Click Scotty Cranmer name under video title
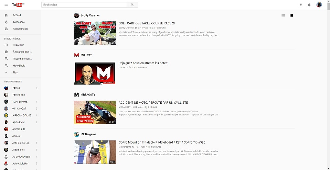This screenshot has height=170, width=330. 126,28
